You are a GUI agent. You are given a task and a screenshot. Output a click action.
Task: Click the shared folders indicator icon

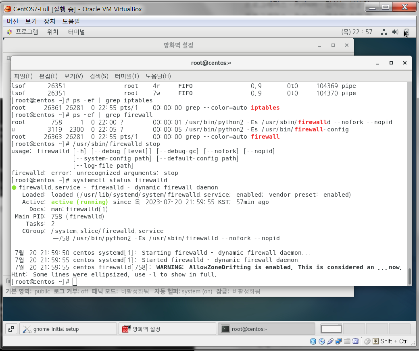pyautogui.click(x=347, y=341)
